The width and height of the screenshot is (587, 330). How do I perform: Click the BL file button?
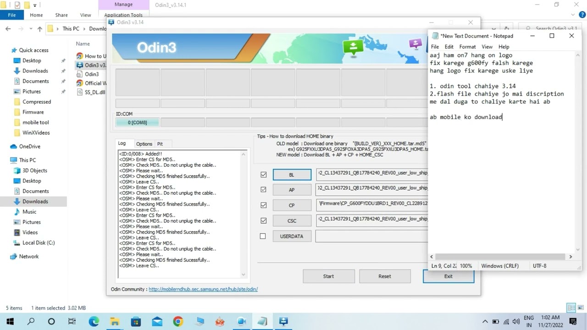(x=292, y=175)
